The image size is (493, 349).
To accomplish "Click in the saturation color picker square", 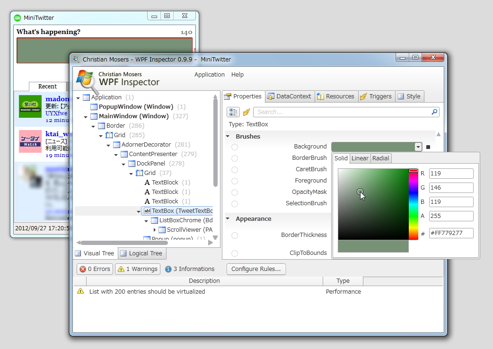I will click(x=373, y=204).
